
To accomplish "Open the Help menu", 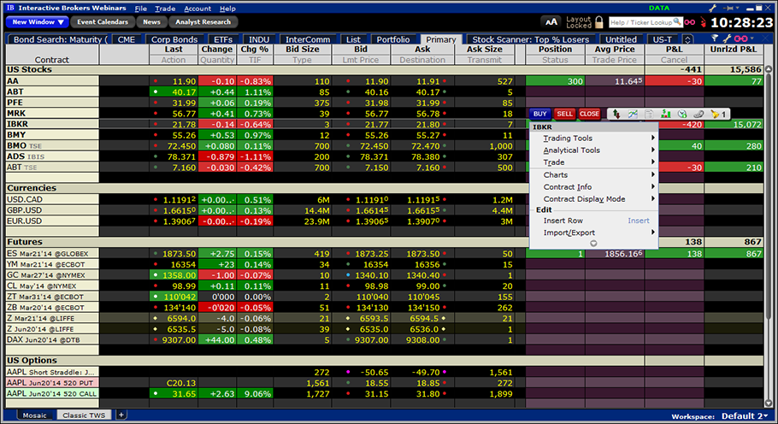I will coord(227,9).
